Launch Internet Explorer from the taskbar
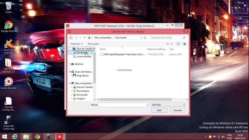This screenshot has height=140, width=249. point(15,136)
